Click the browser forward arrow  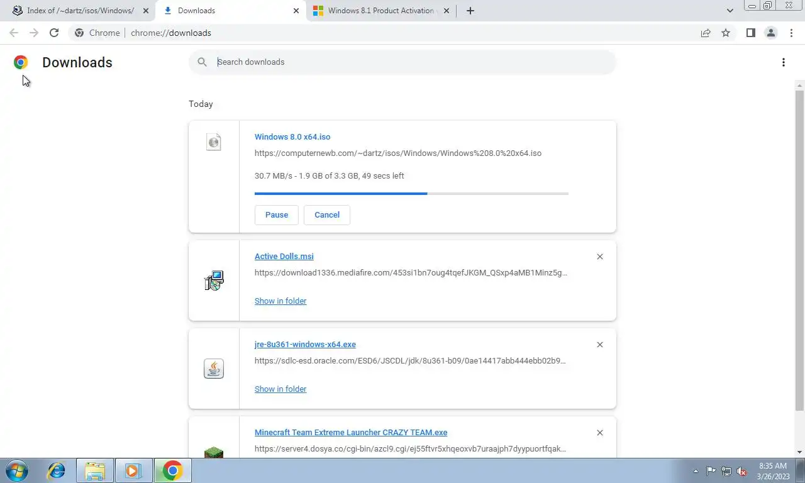[x=34, y=33]
